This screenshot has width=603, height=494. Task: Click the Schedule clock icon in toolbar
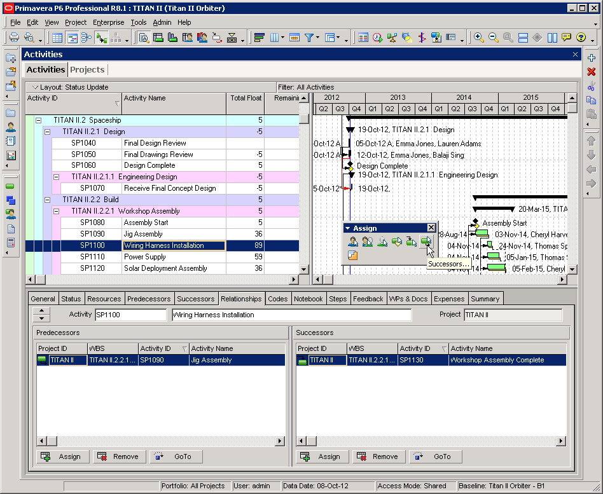[378, 38]
